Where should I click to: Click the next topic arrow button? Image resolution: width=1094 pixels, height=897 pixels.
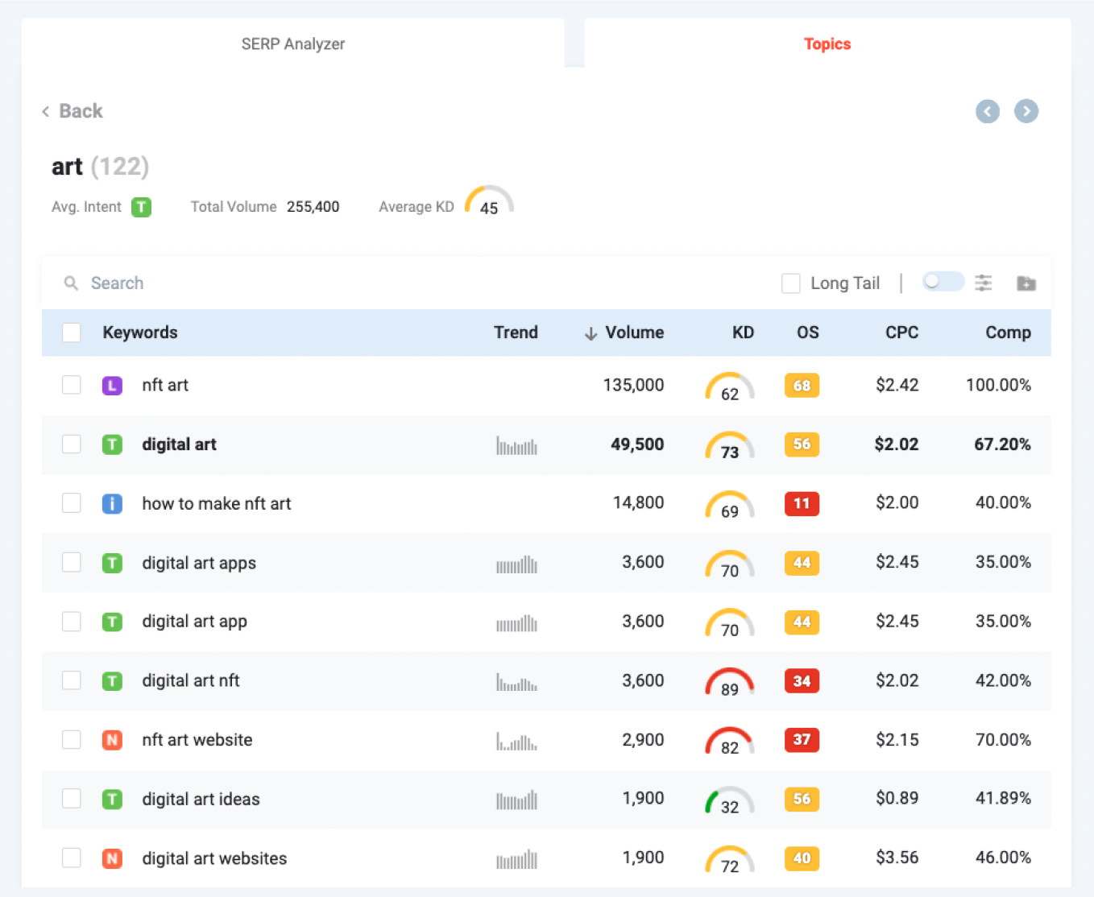[1026, 111]
